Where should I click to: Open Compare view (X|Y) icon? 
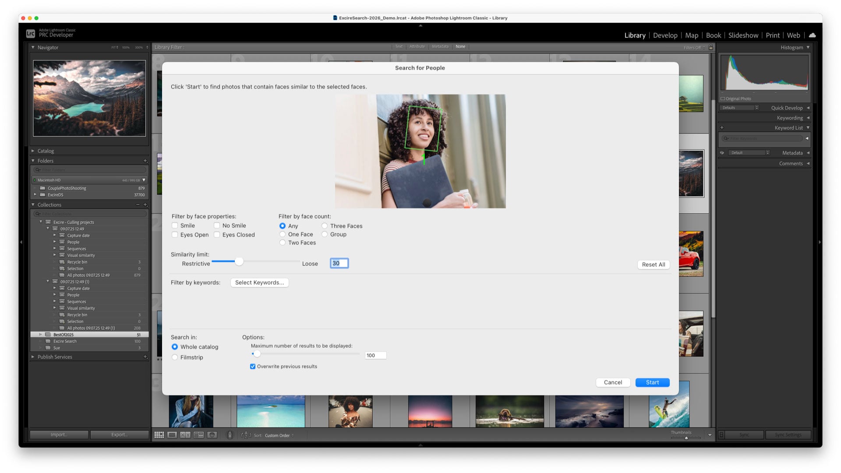(185, 435)
